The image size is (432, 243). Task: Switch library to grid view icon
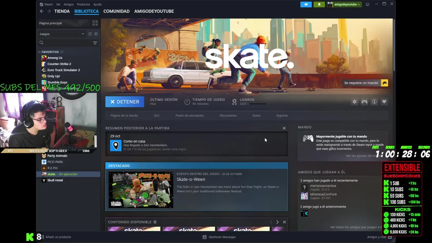95,23
